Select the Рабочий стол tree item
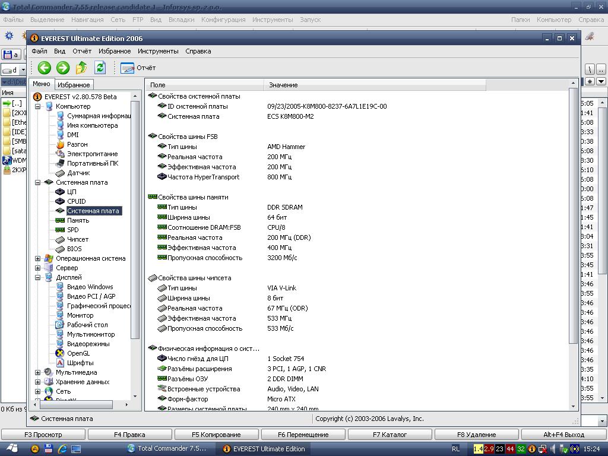Viewport: 608px width, 456px height. point(87,325)
